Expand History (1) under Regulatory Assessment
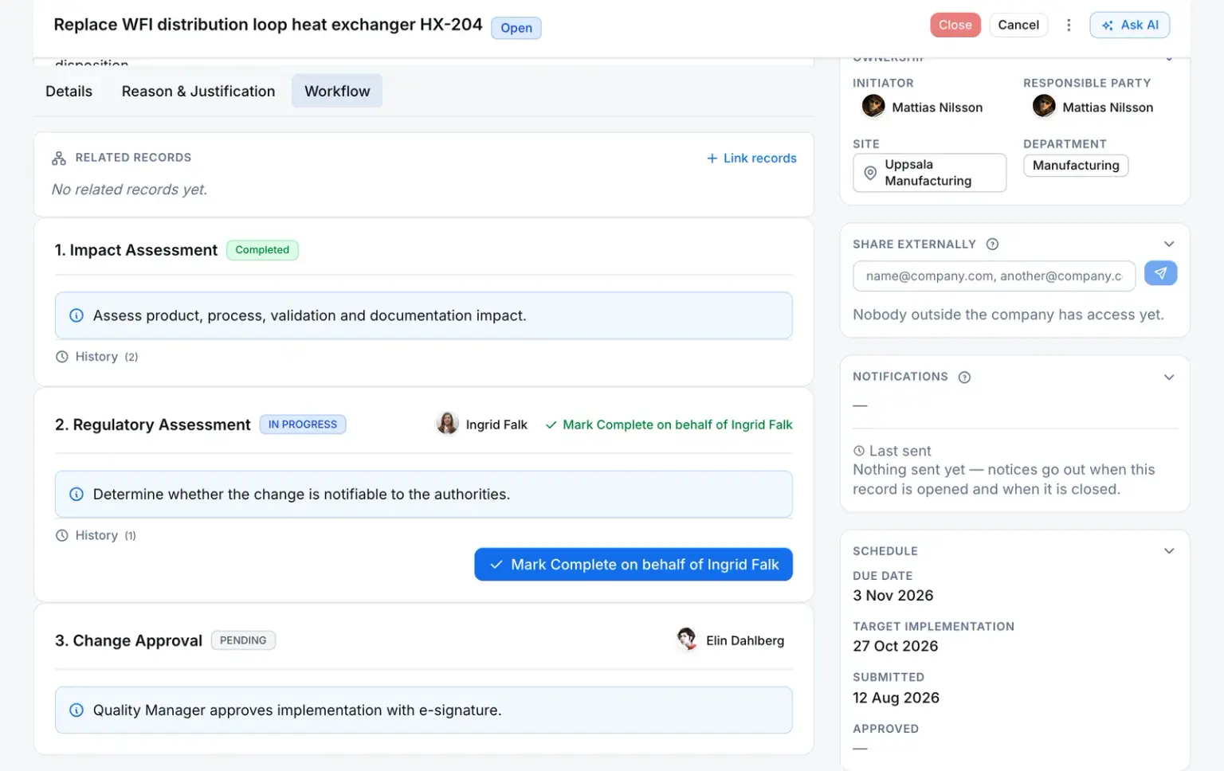The image size is (1224, 771). point(96,535)
